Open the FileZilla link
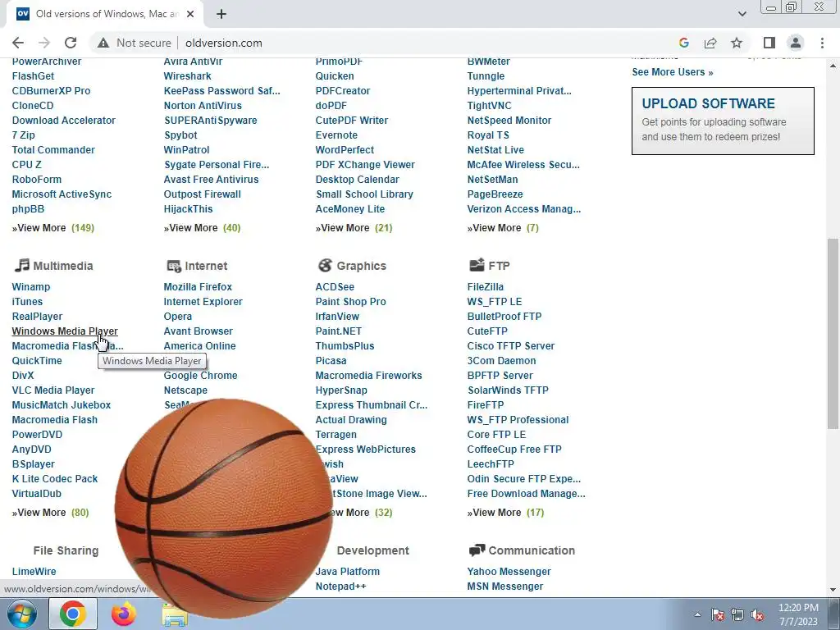 [486, 286]
